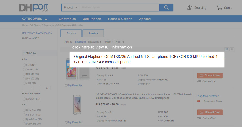
Task: Open Elephone G9 phone thumbnail
Action: 77,69
